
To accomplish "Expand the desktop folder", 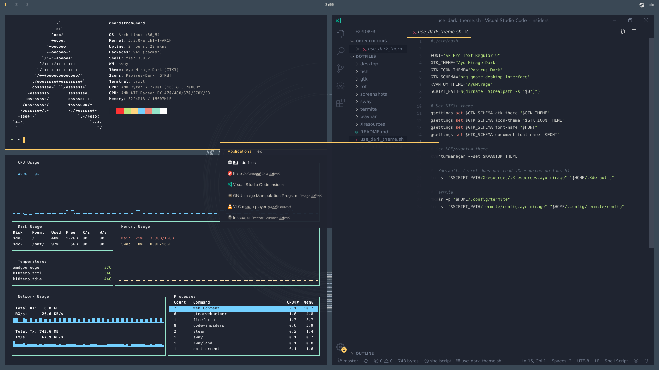I will pos(378,64).
